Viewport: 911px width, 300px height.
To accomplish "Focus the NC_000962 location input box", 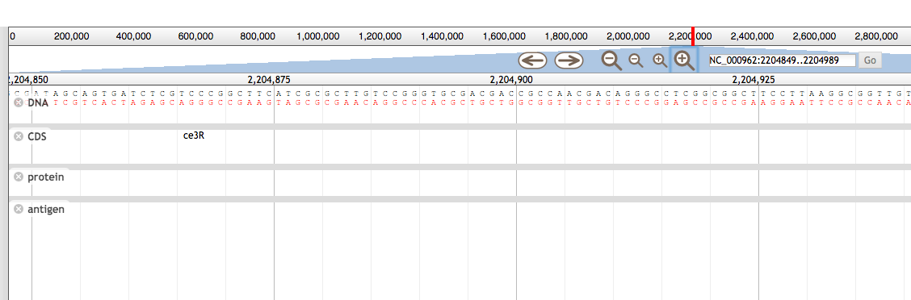I will point(782,60).
